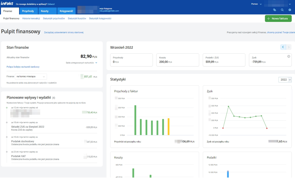Viewport: 295px width, 178px height.
Task: Click the inFakt logo
Action: pyautogui.click(x=7, y=4)
